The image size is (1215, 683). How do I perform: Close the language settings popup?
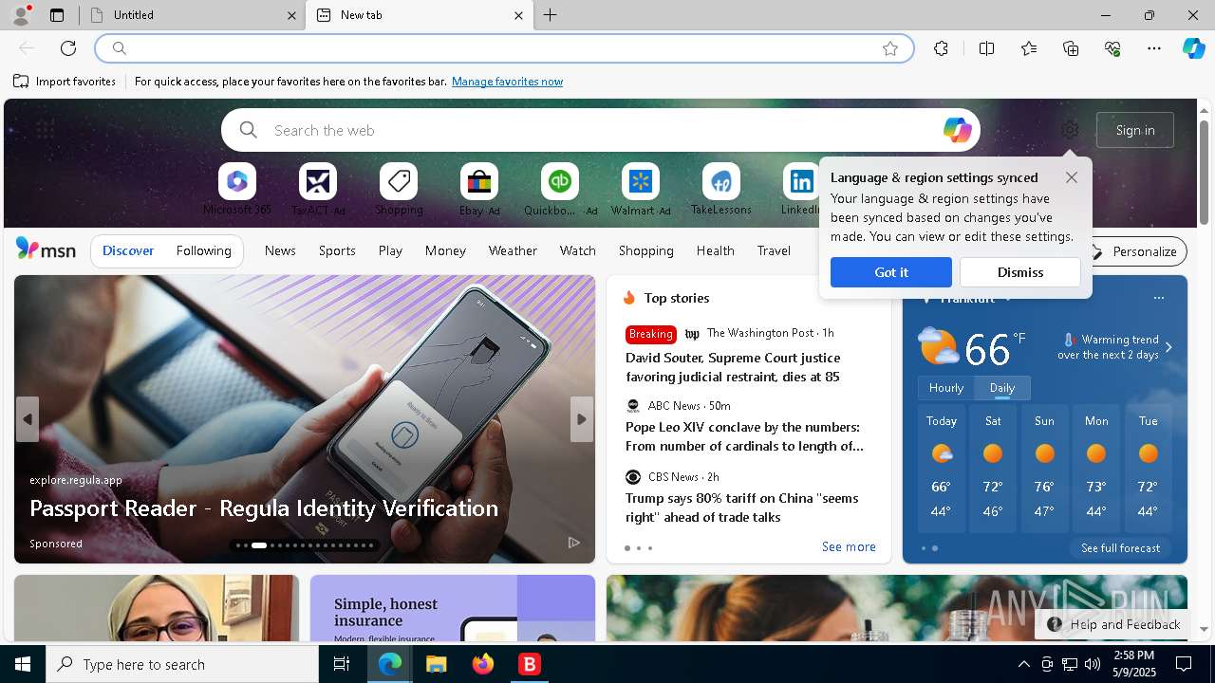(1072, 177)
